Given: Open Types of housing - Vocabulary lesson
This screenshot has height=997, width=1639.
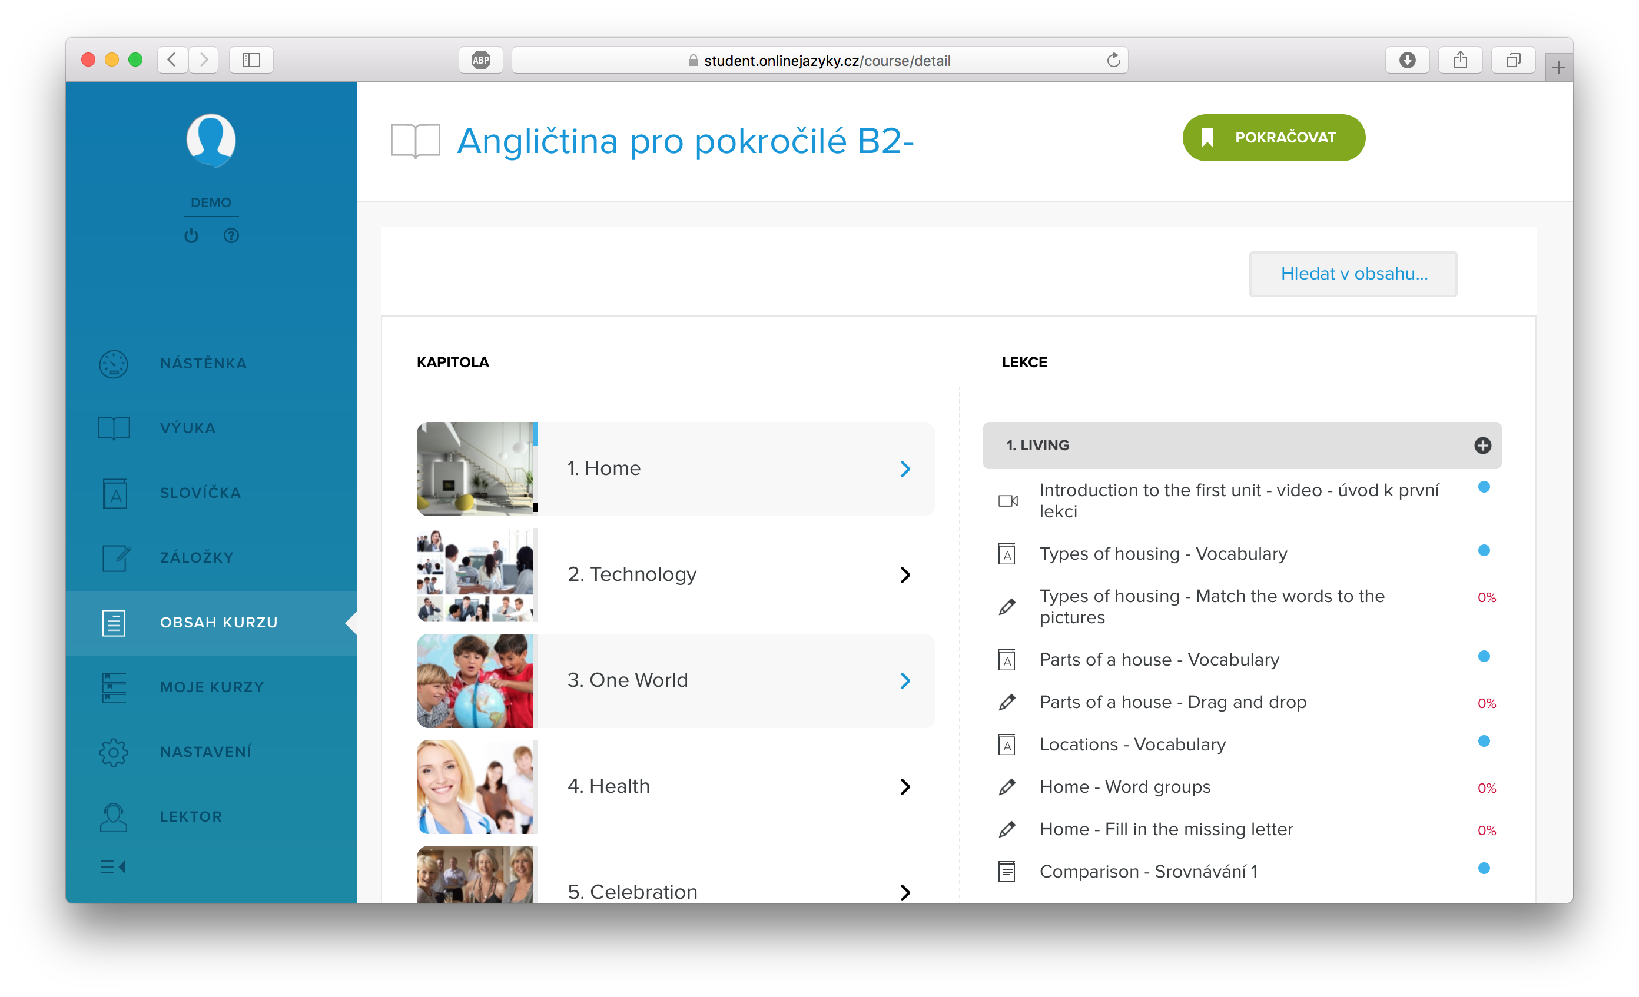Looking at the screenshot, I should click(1163, 553).
